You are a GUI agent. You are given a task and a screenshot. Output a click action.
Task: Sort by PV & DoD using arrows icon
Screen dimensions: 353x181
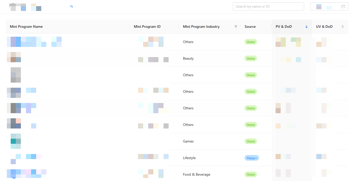(x=306, y=27)
